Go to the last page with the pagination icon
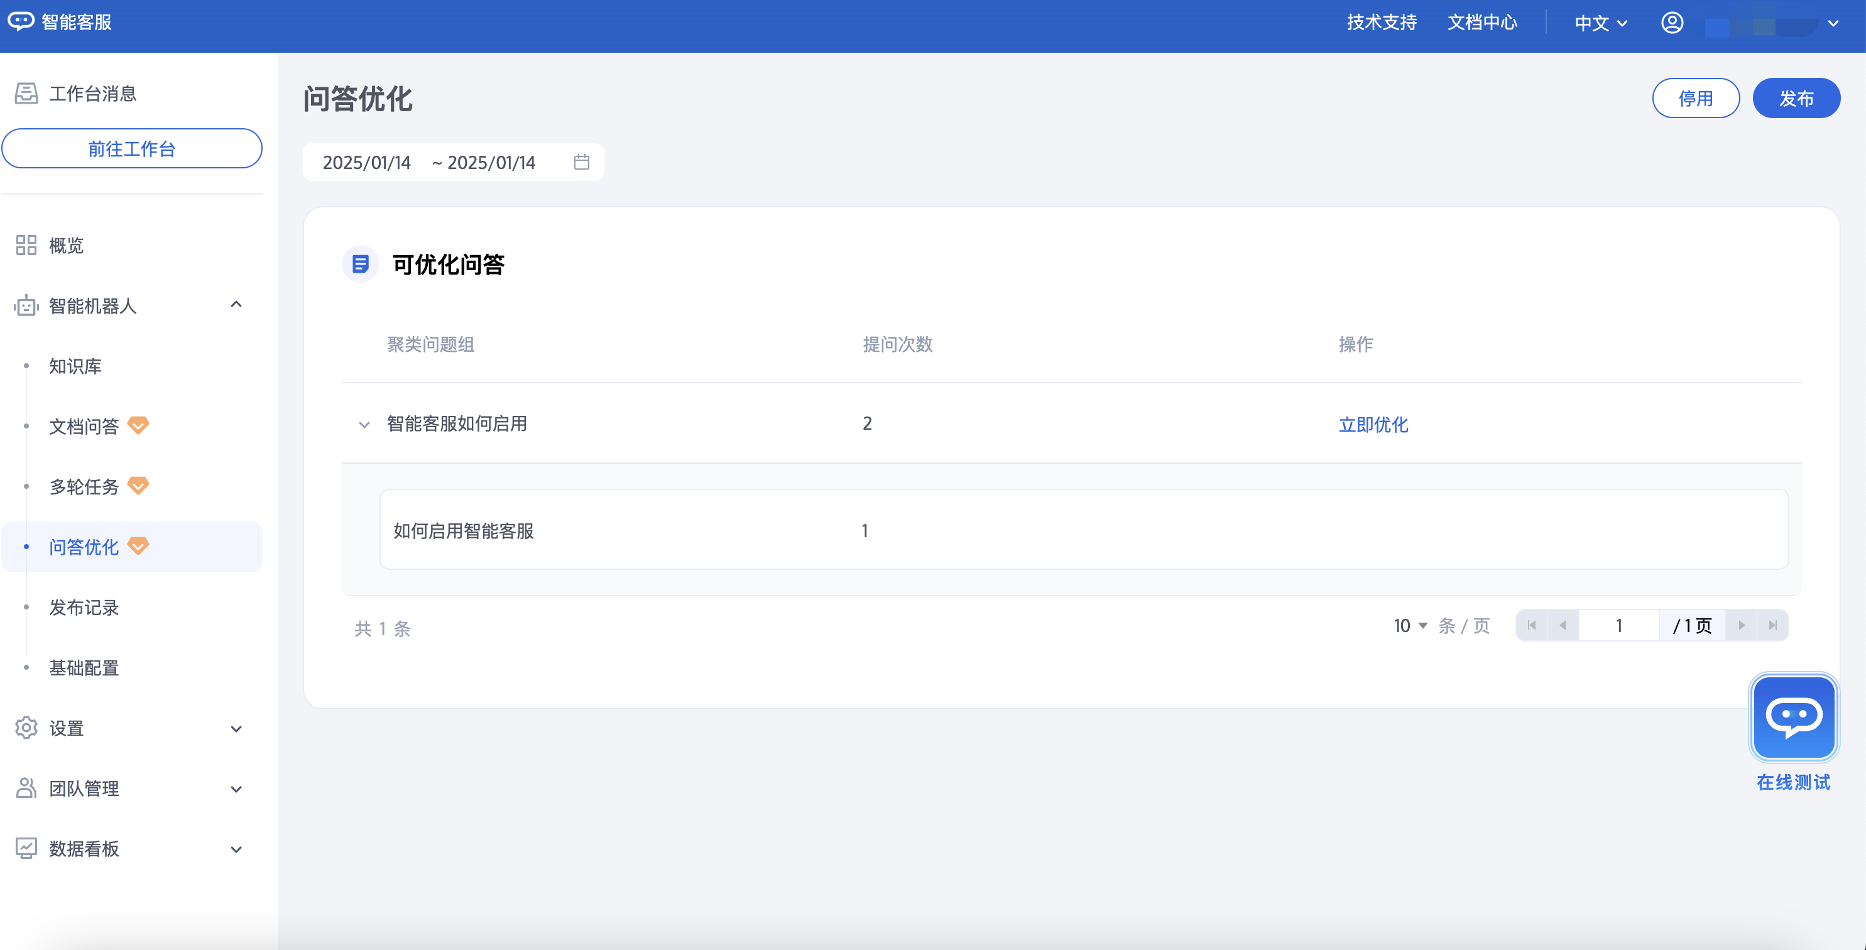 click(1772, 625)
